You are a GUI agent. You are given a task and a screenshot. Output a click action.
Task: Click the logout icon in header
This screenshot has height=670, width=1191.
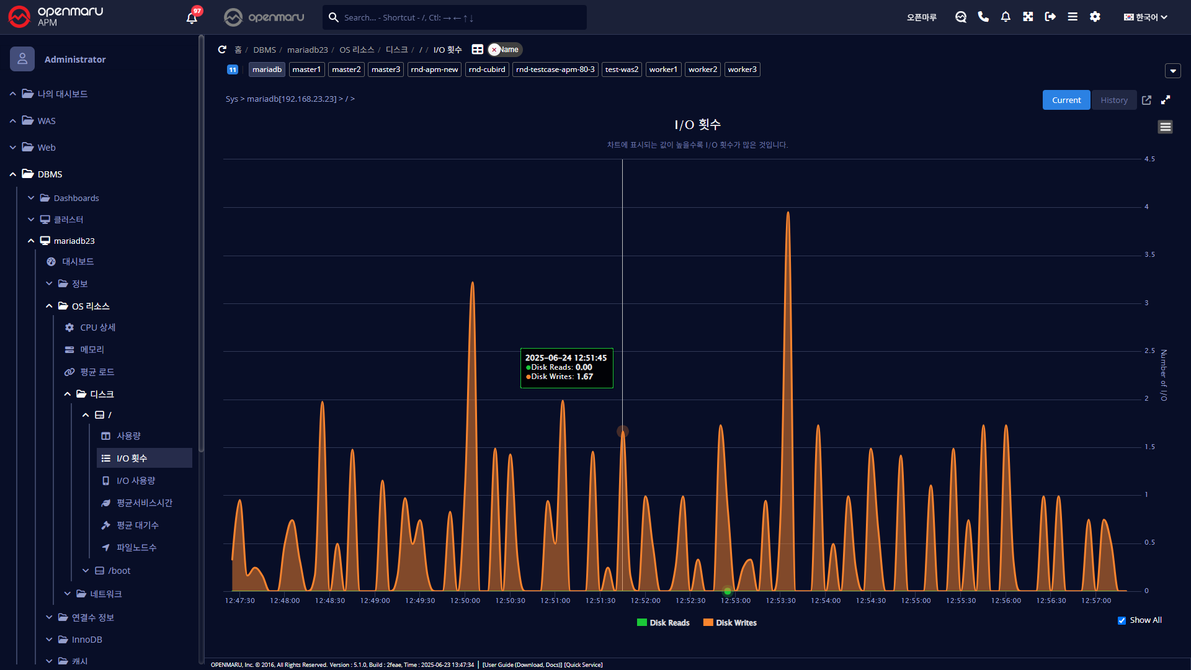[1050, 17]
